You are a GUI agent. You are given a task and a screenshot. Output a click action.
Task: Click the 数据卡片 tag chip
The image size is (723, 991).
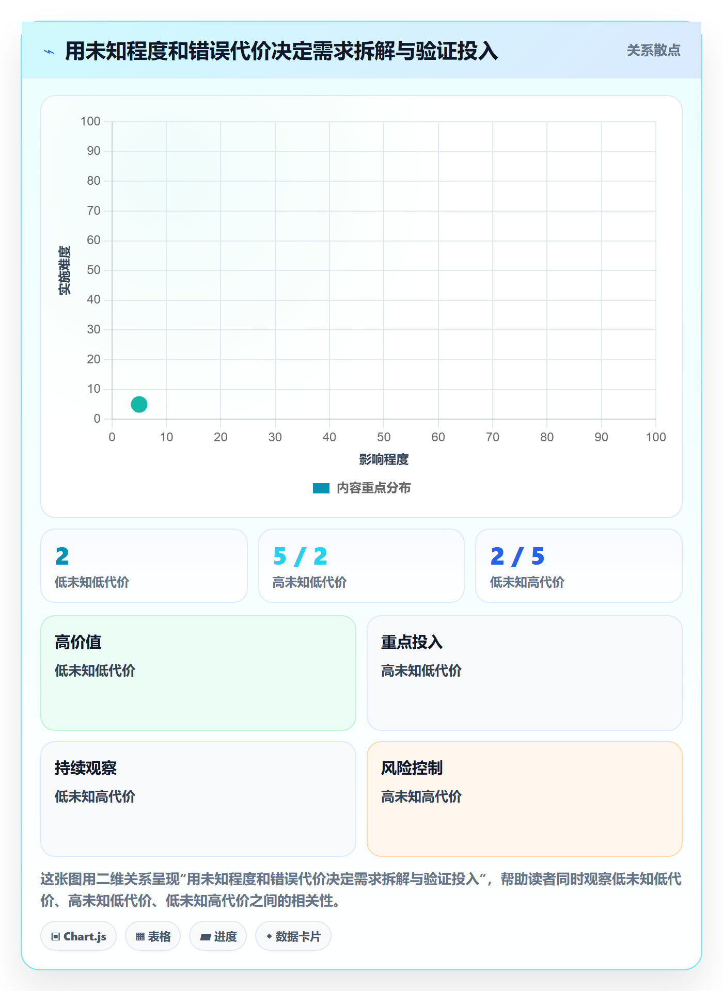pos(293,936)
